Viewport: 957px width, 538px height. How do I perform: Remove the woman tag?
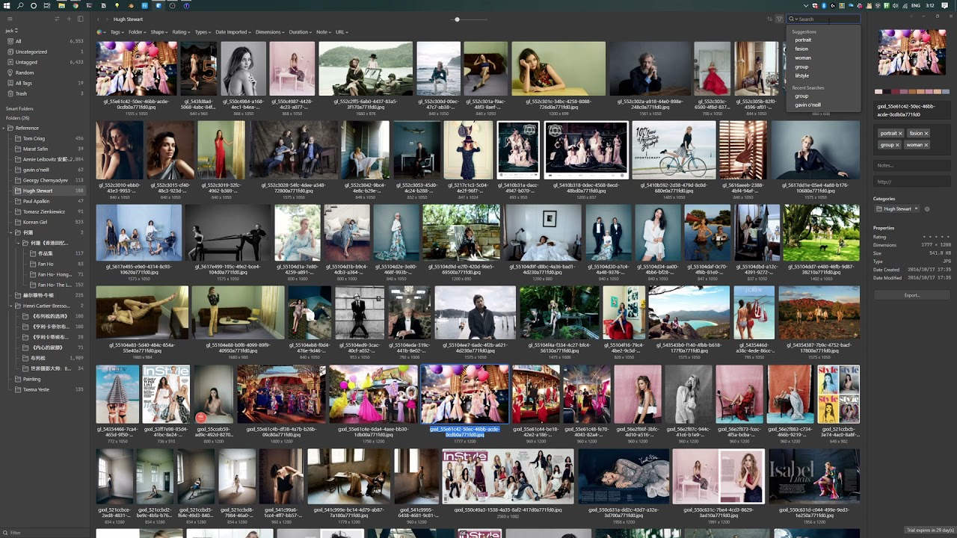[x=926, y=145]
